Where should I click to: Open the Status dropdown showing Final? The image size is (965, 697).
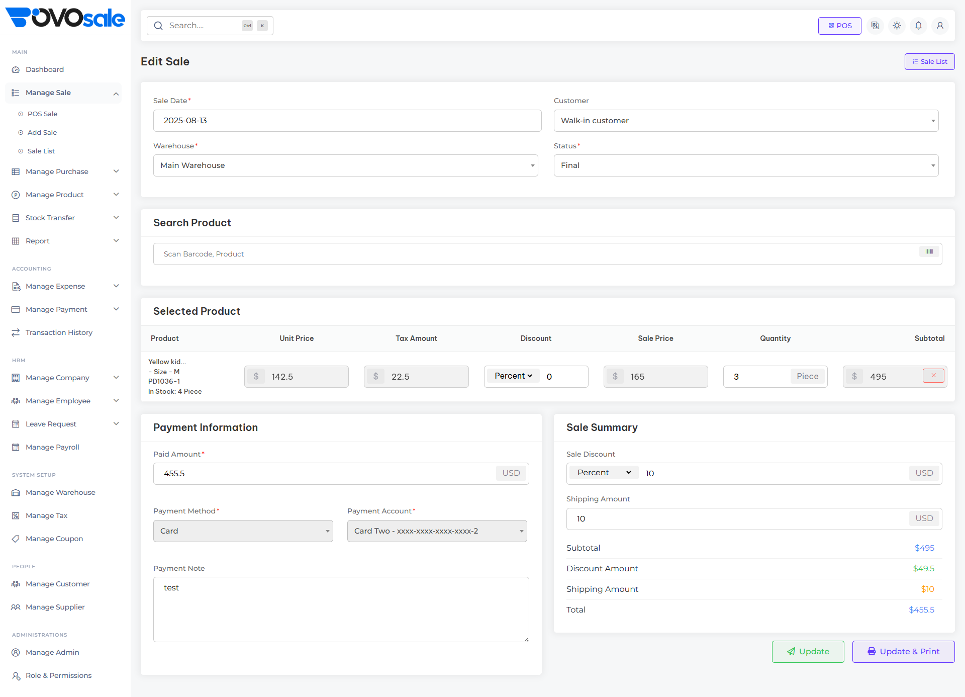coord(746,165)
